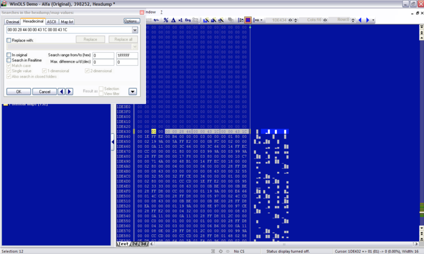The height and width of the screenshot is (254, 424).
Task: Click the percent change toolbar icon
Action: click(166, 20)
